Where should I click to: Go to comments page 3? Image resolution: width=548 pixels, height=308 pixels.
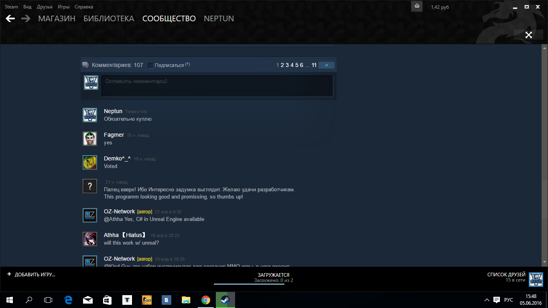287,65
